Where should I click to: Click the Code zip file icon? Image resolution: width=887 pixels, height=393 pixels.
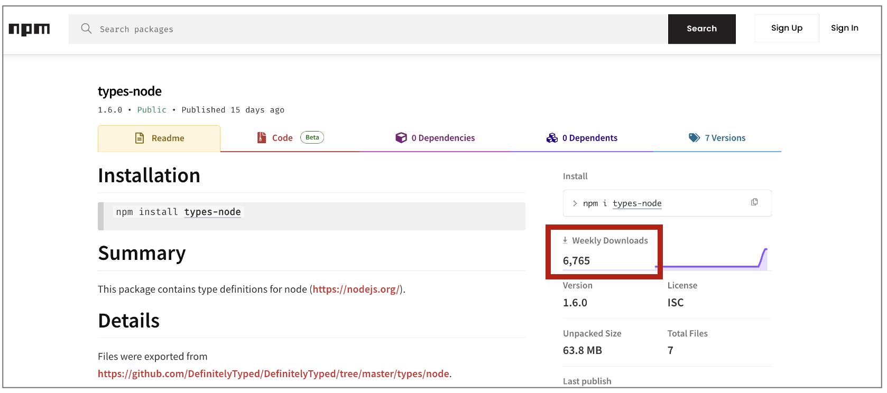[x=262, y=138]
